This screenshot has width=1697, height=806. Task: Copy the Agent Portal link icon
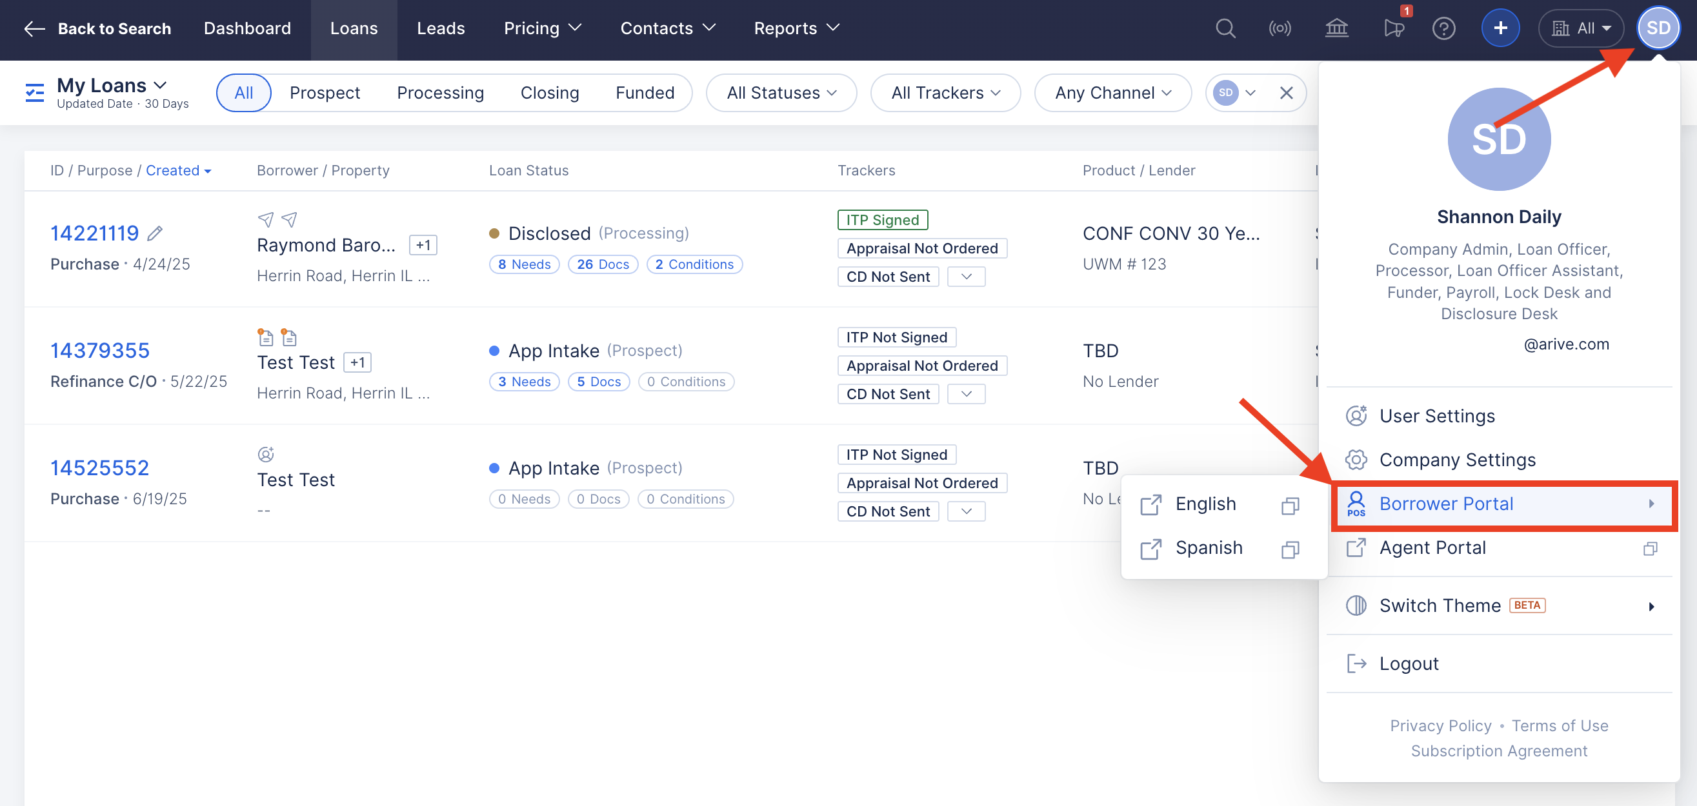[1649, 549]
